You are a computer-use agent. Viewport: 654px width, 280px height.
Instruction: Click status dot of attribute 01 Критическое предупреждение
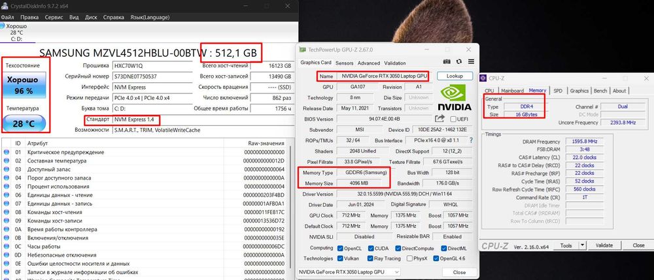tap(7, 152)
